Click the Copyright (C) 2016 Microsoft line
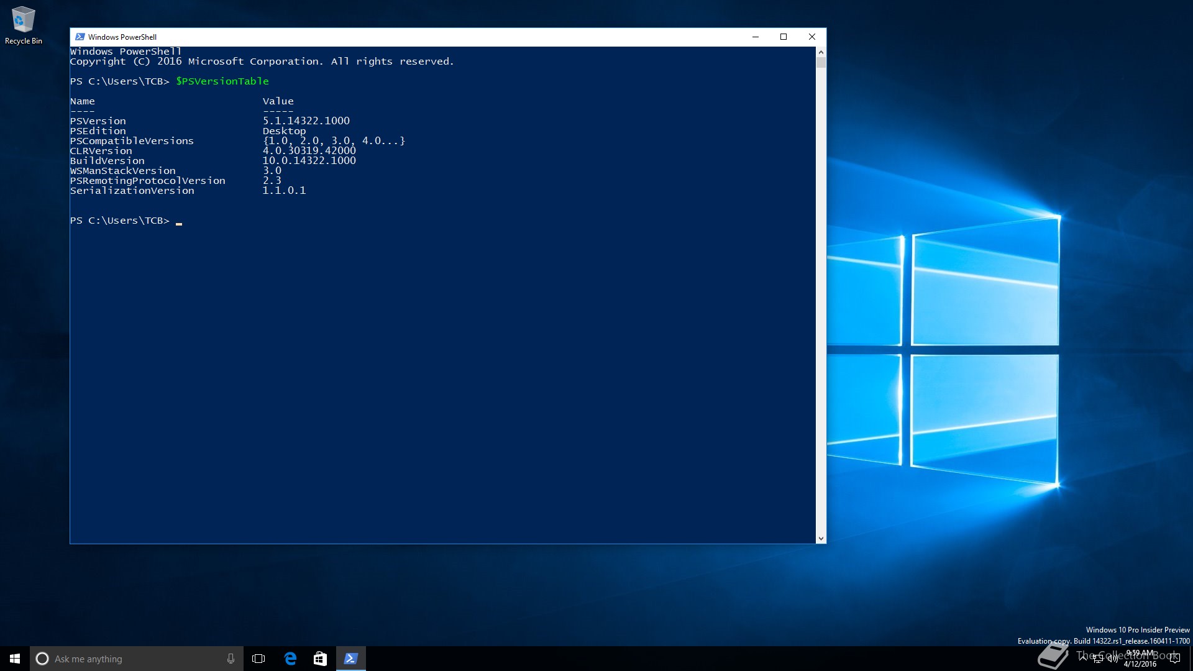 coord(262,62)
